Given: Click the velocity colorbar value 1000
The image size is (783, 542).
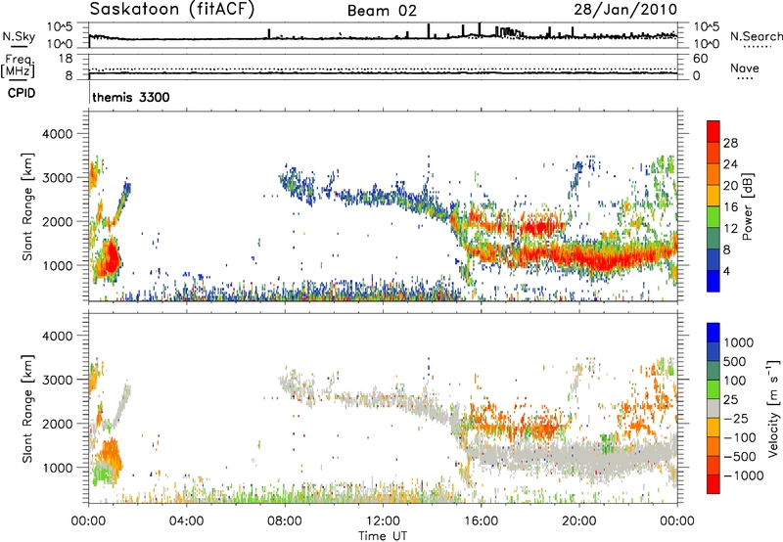Looking at the screenshot, I should pyautogui.click(x=739, y=342).
